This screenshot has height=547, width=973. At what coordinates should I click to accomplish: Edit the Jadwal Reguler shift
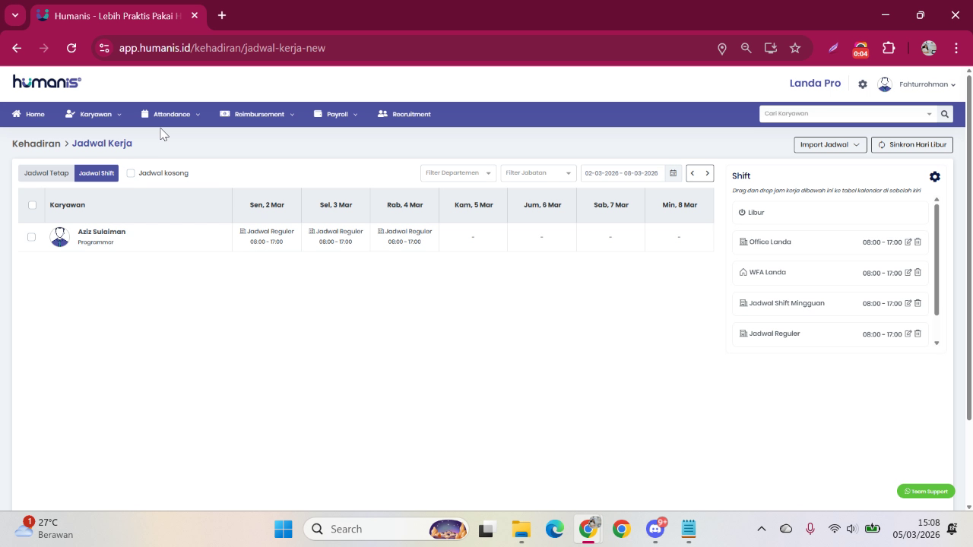(x=908, y=334)
